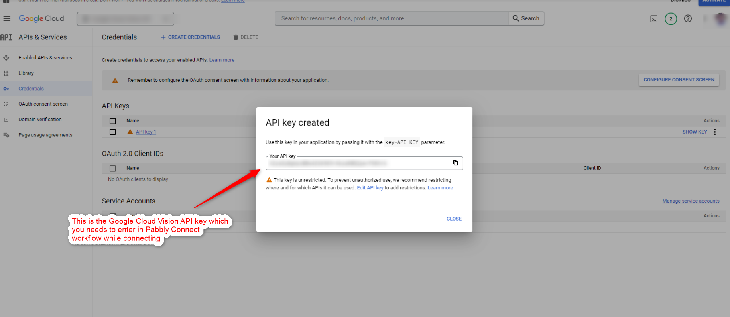Tick the API key 1 row checkbox
The height and width of the screenshot is (317, 730).
point(113,132)
